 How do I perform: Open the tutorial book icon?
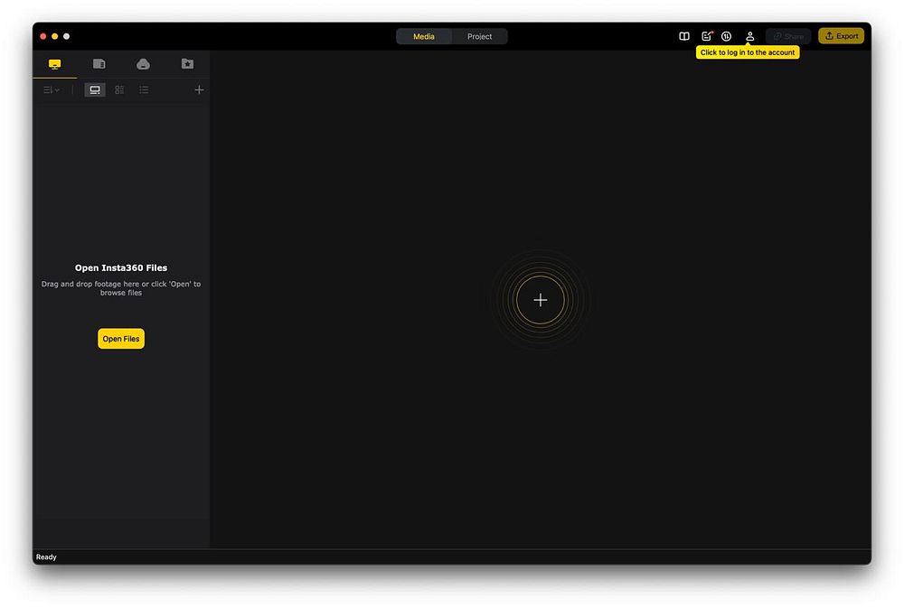point(684,36)
